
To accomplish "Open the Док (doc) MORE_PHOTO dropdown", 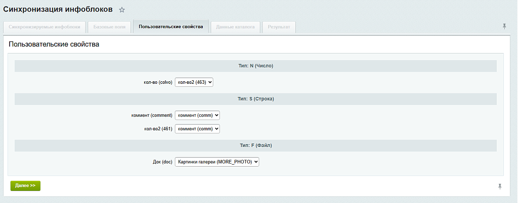I will click(217, 162).
